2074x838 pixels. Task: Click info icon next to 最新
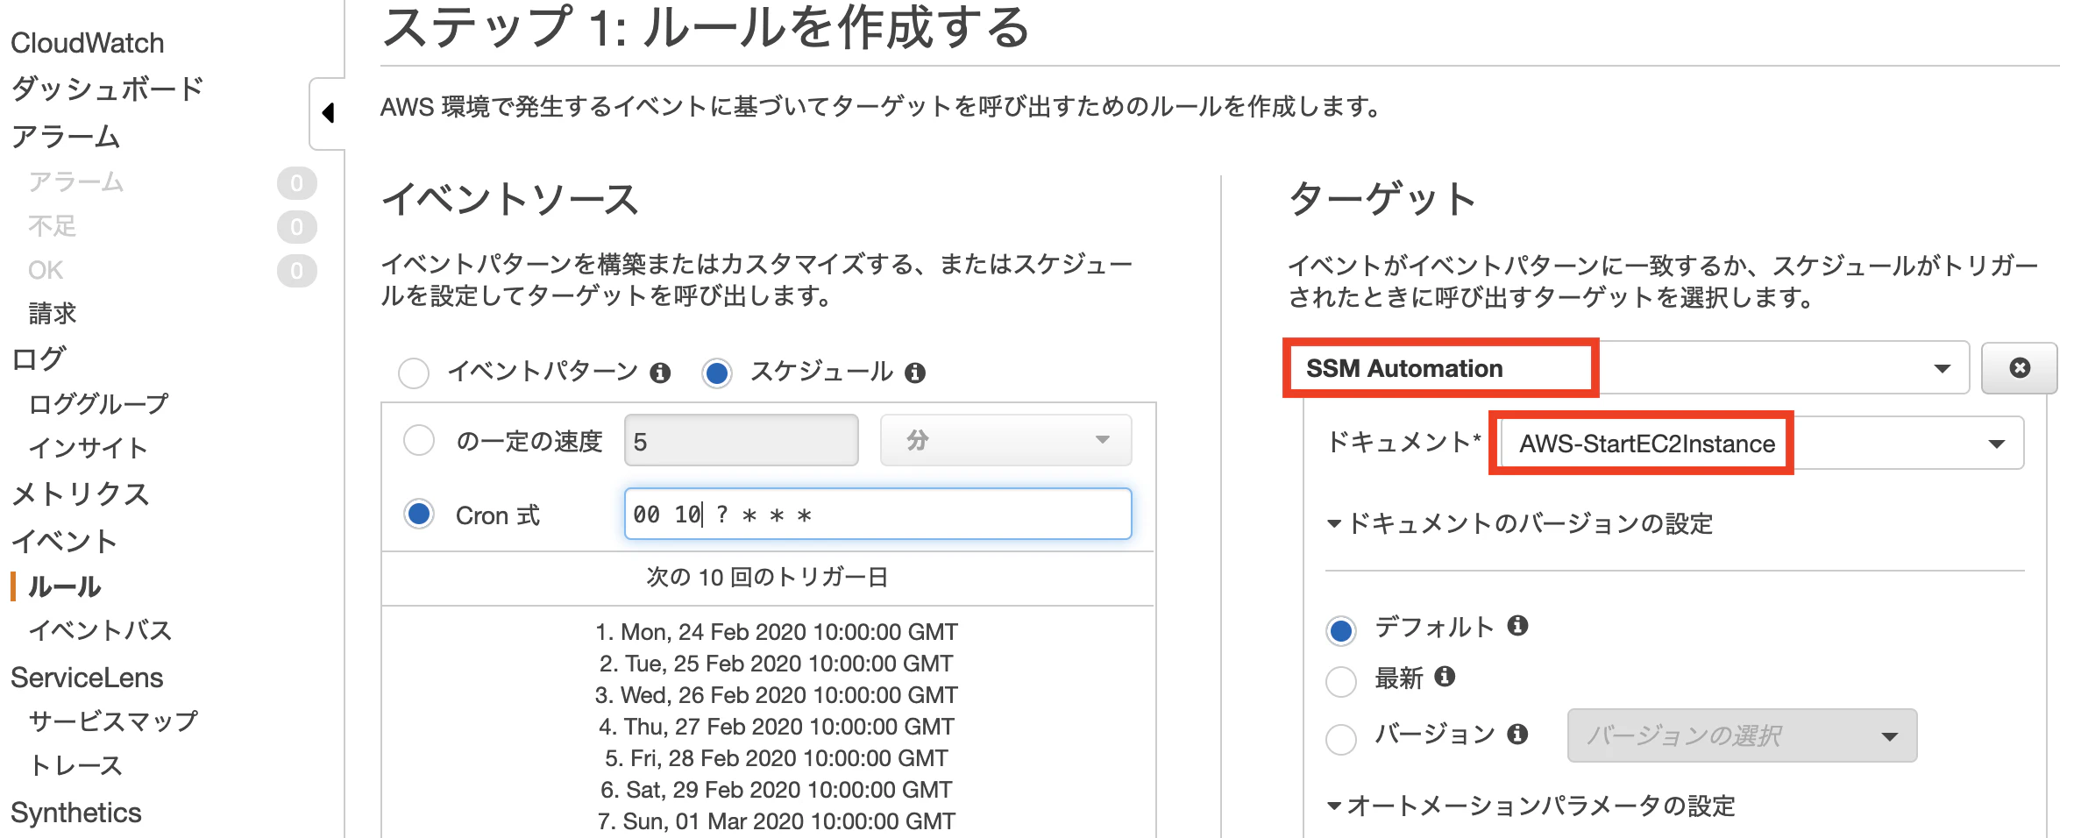click(1445, 676)
